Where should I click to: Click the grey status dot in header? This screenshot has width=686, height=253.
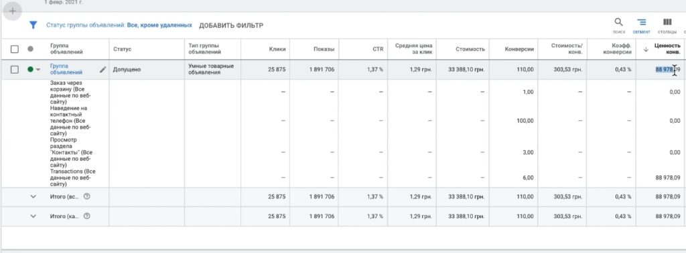(x=30, y=49)
